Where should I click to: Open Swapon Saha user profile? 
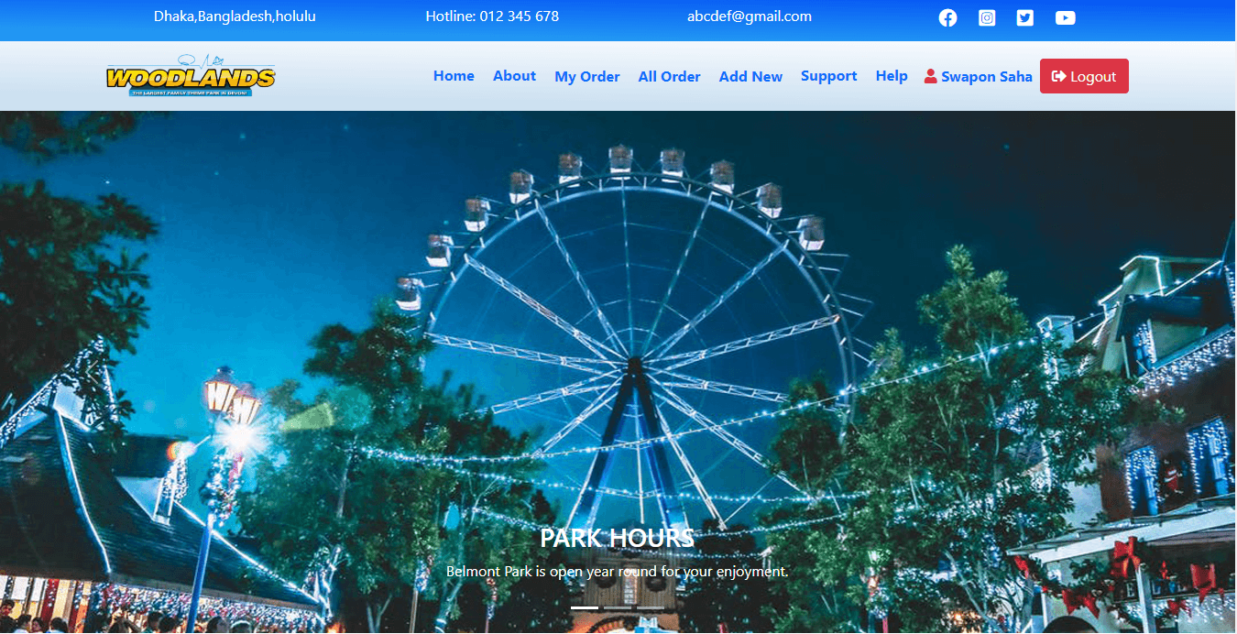pos(979,77)
